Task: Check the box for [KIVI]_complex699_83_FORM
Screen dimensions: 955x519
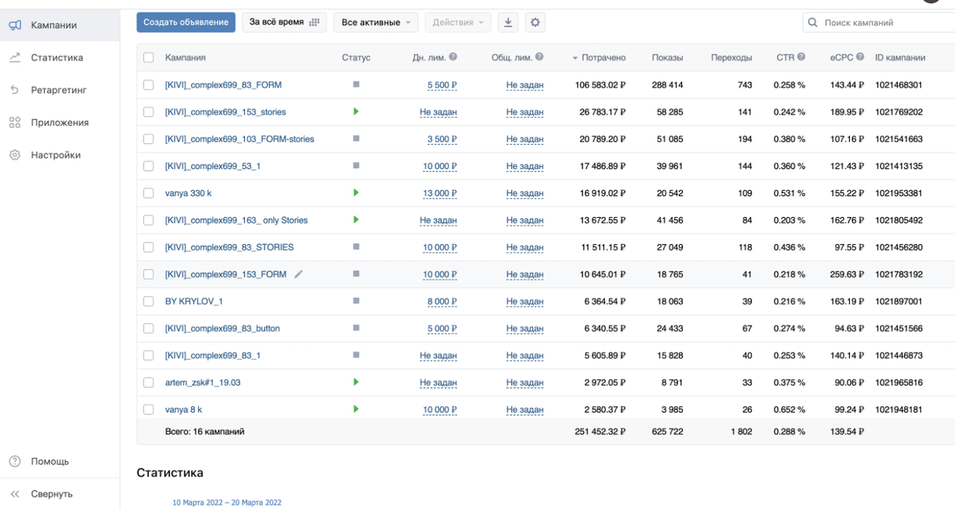Action: [x=149, y=85]
